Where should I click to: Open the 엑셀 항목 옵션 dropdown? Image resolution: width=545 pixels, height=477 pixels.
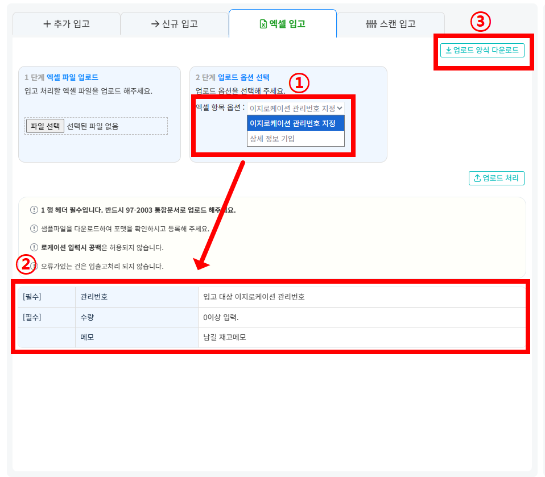295,108
